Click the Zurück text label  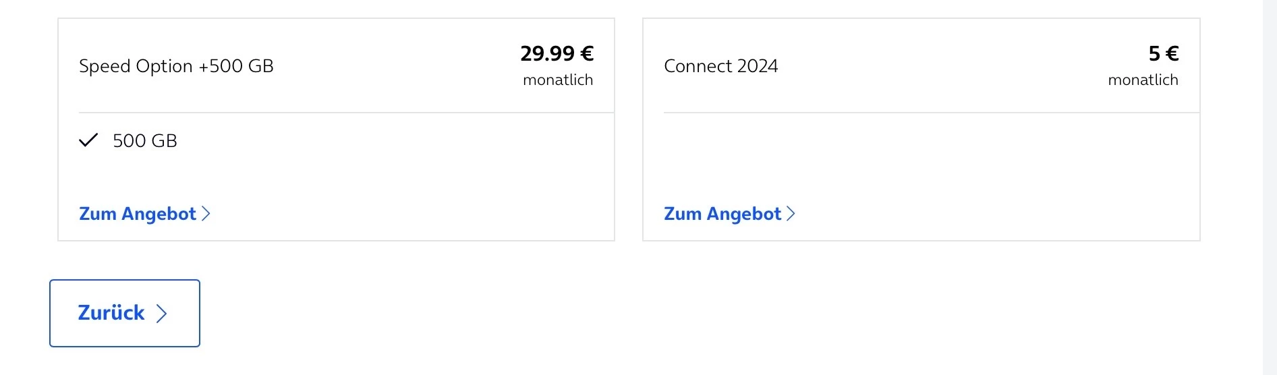111,313
